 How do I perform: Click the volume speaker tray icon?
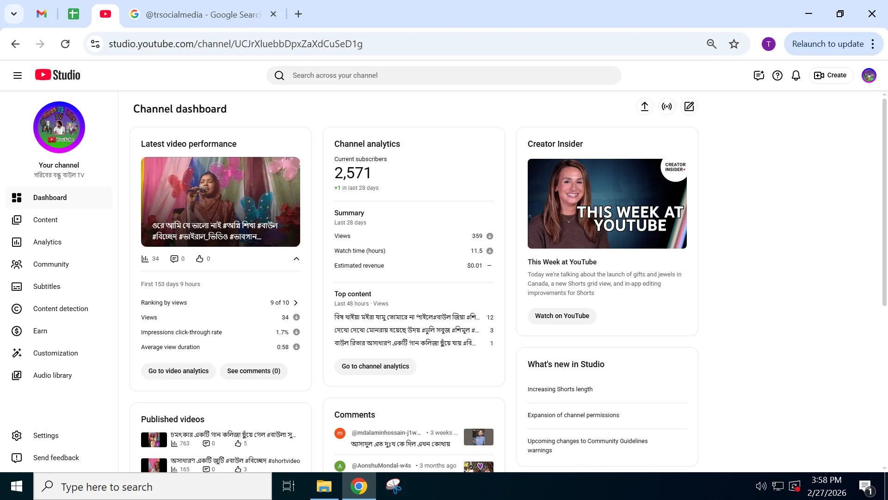tap(761, 486)
